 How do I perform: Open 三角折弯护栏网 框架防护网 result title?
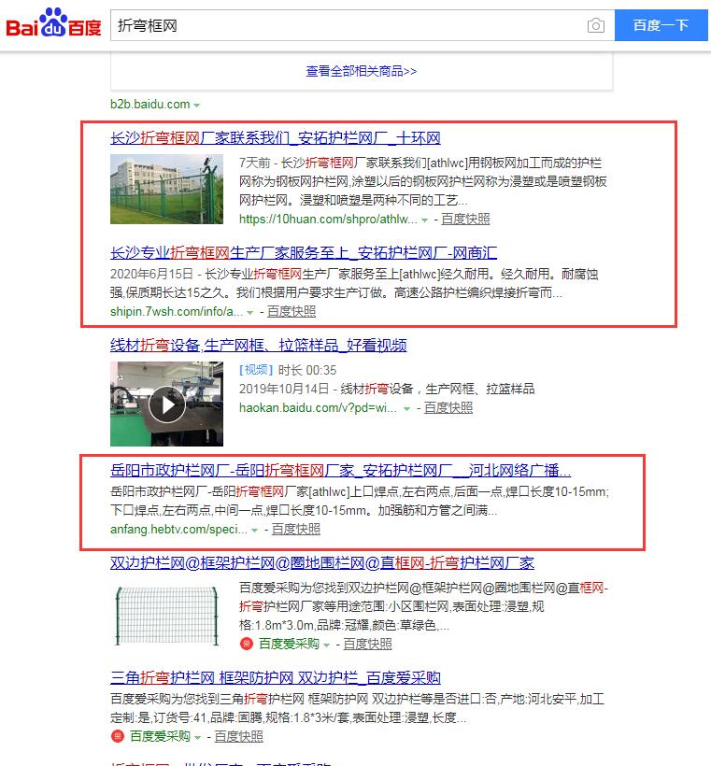(x=276, y=677)
